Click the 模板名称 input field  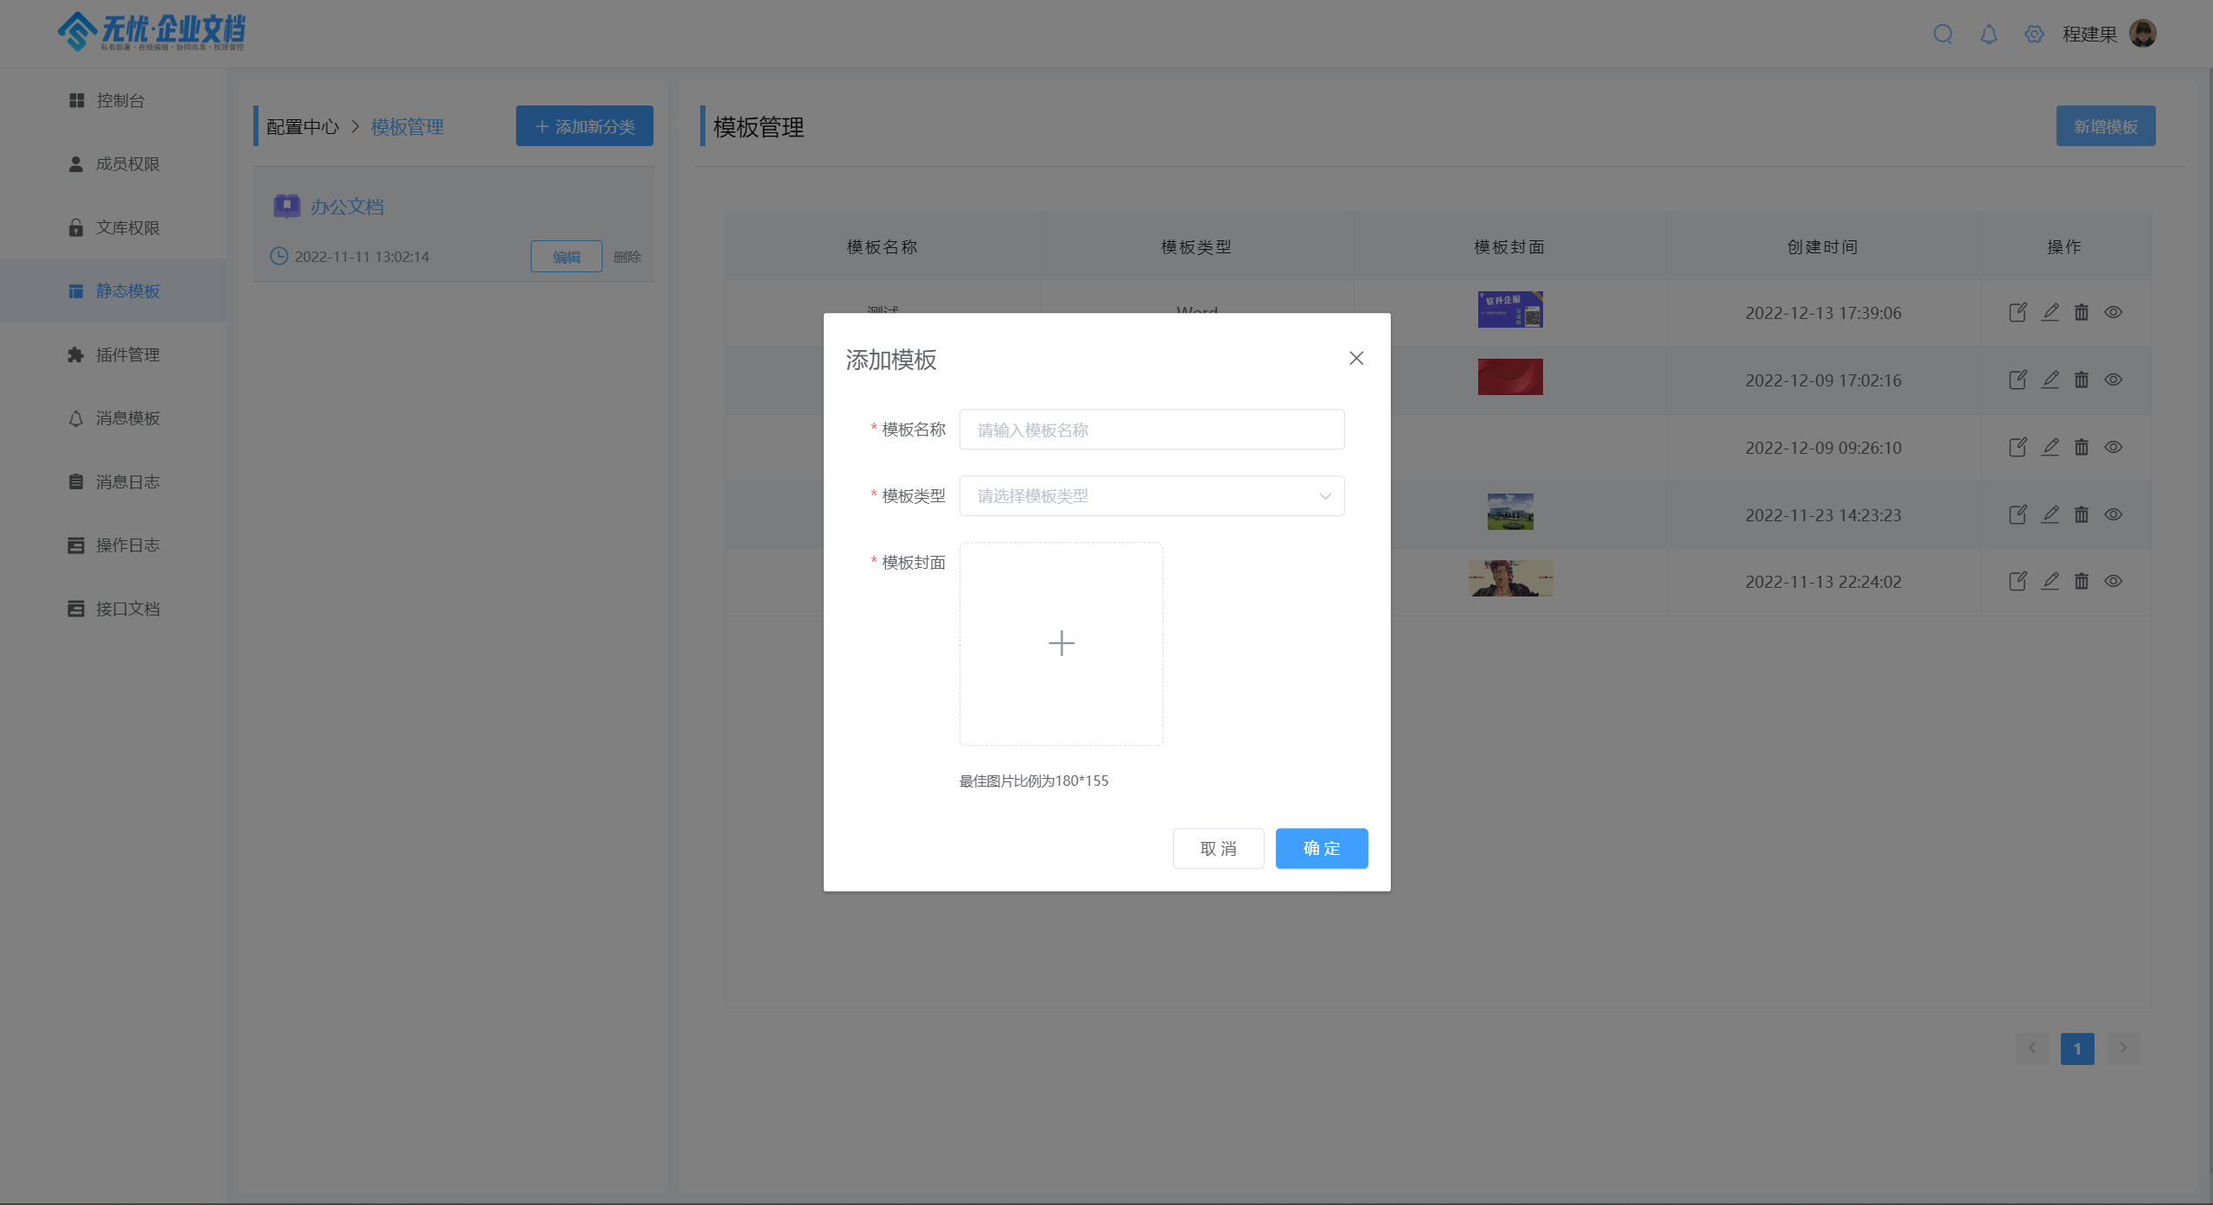coord(1151,429)
